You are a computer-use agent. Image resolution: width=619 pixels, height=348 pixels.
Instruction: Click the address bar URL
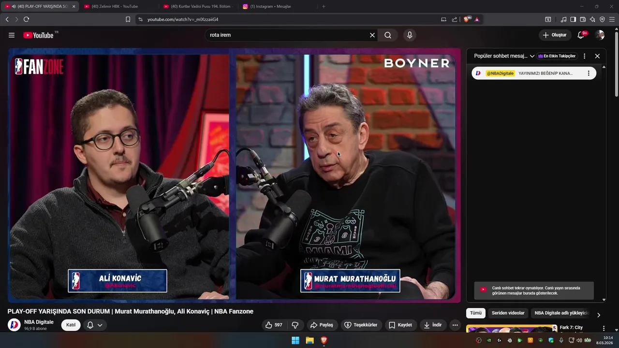click(x=183, y=19)
